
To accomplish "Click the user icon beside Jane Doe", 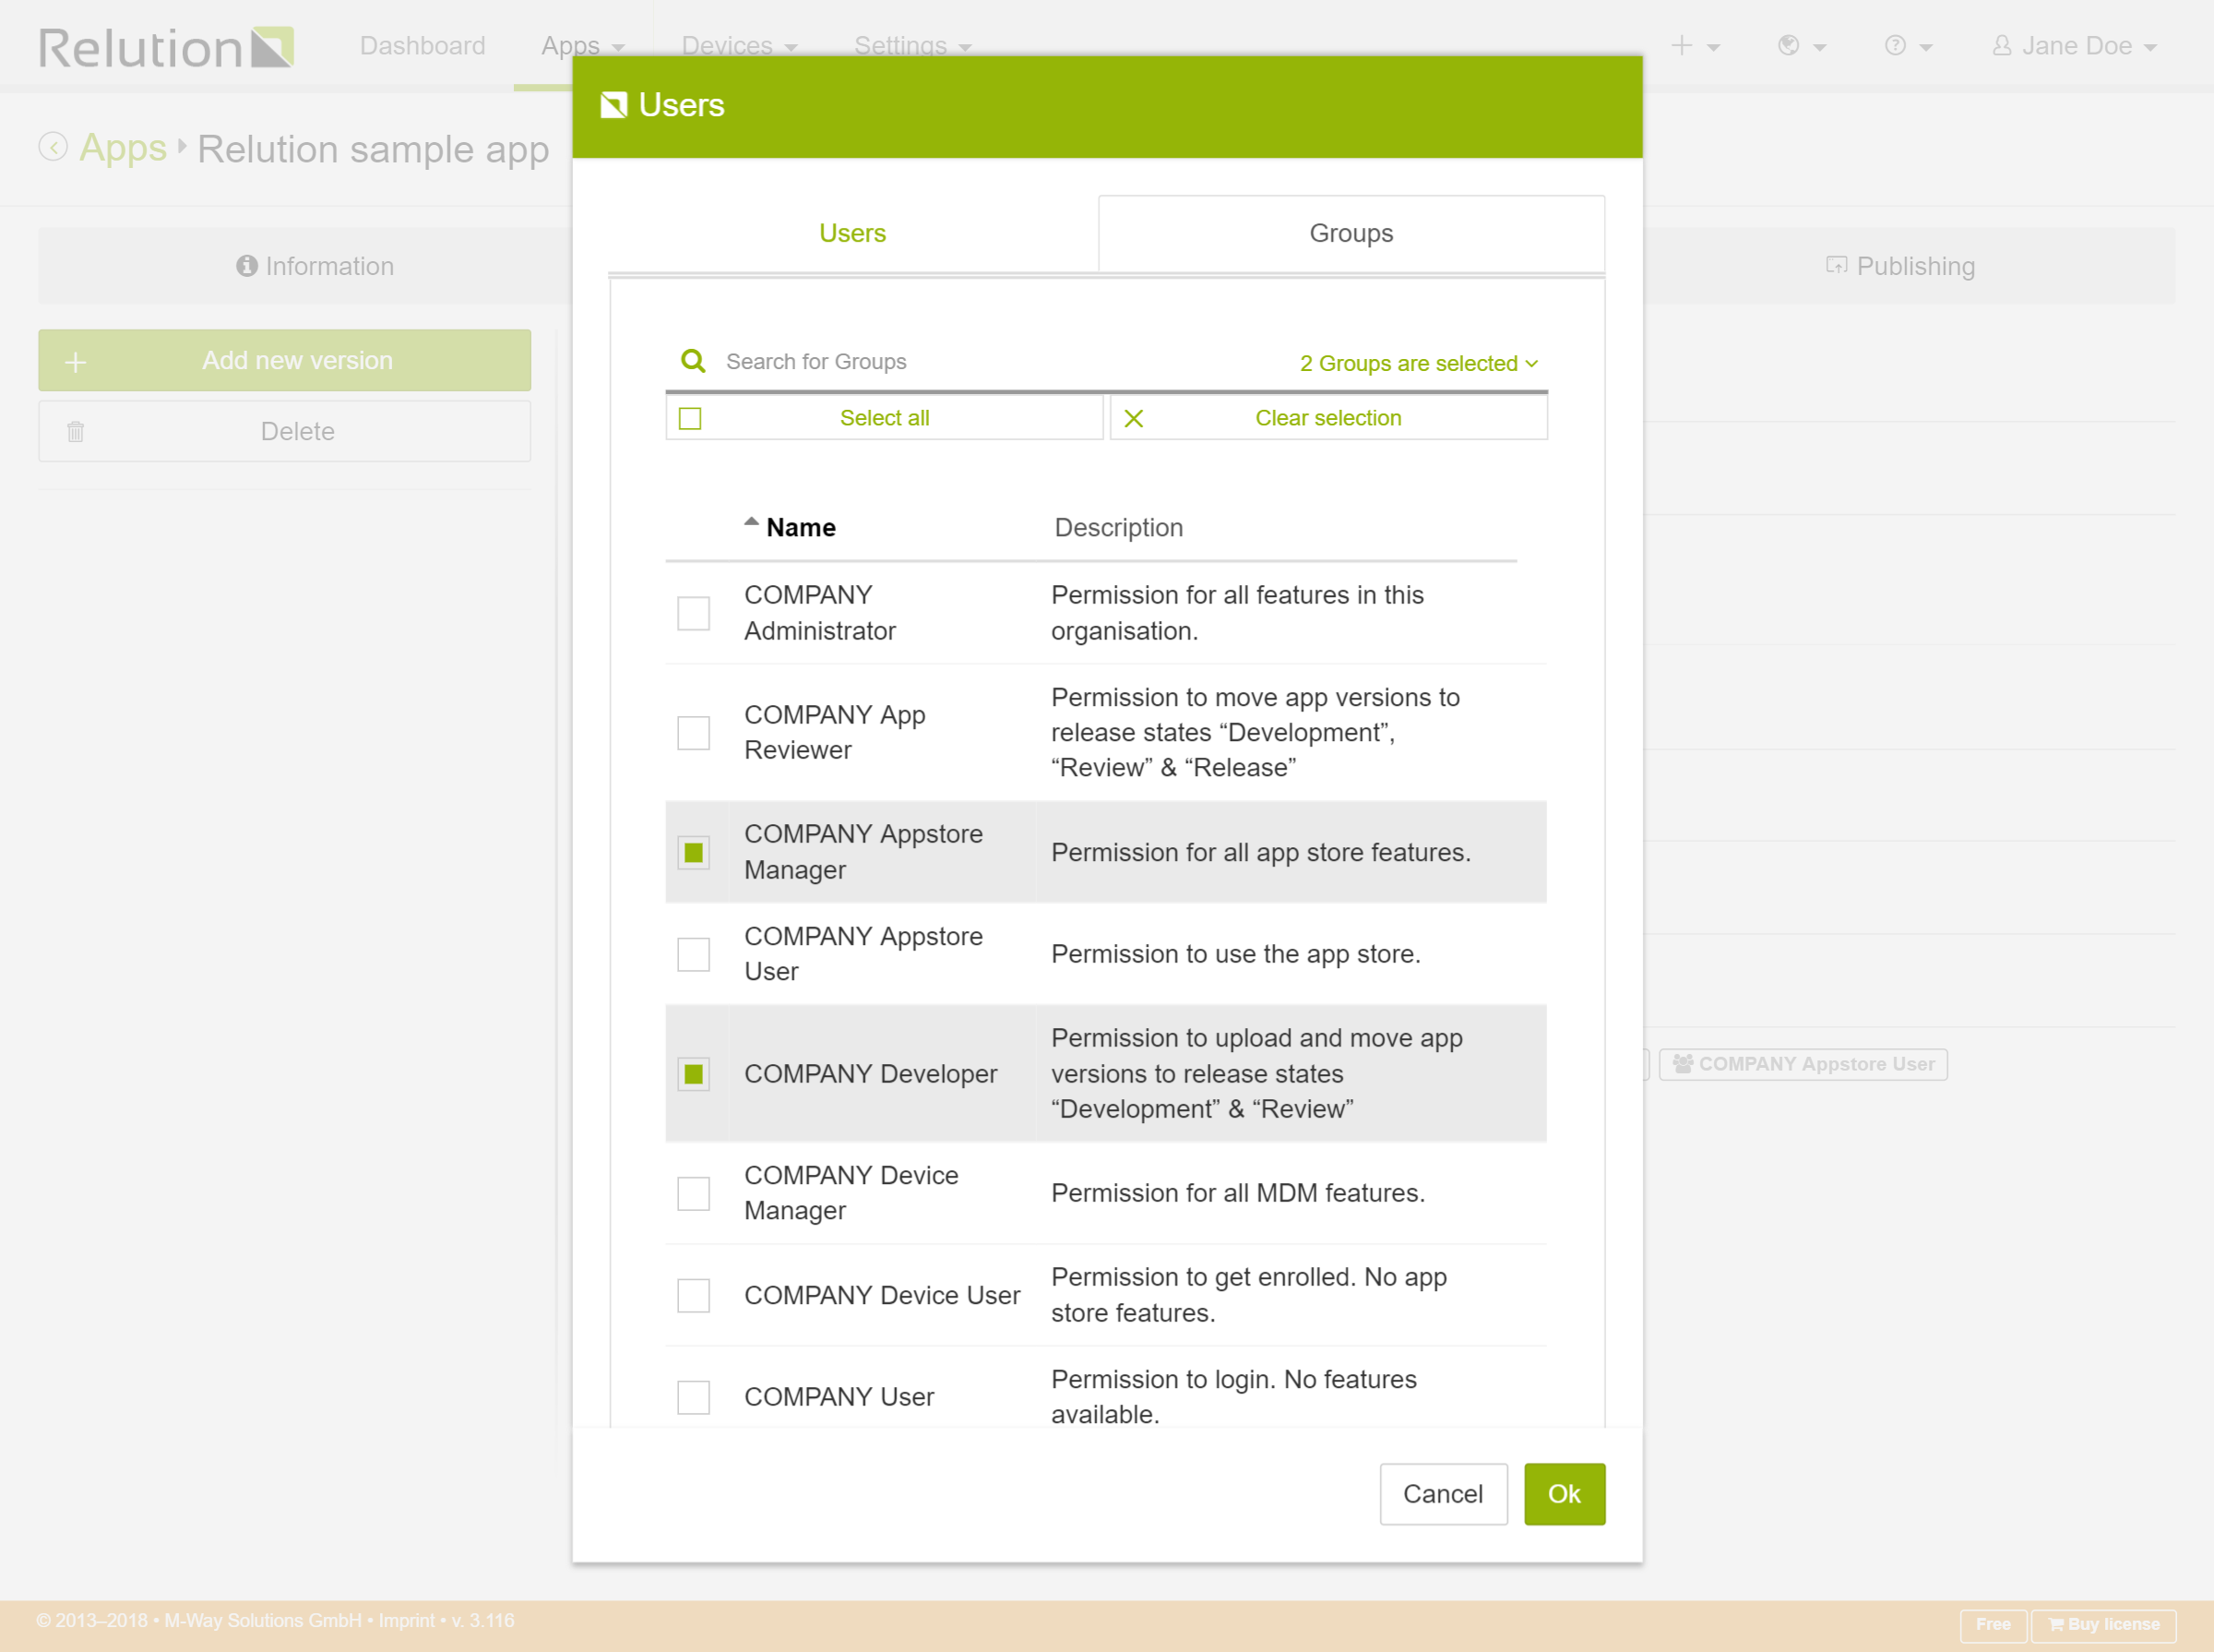I will coord(2002,45).
